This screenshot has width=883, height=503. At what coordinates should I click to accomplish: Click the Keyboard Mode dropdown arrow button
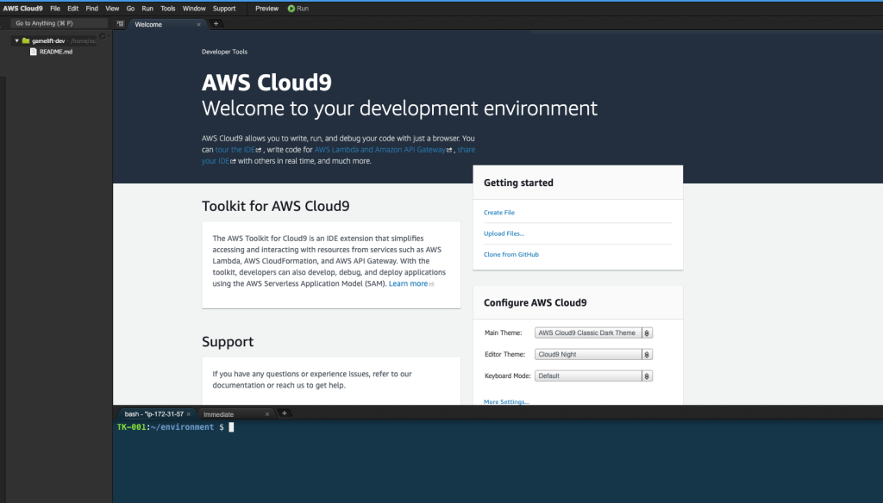tap(647, 376)
